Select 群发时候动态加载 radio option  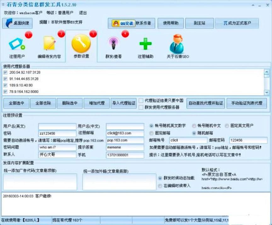[160, 178]
